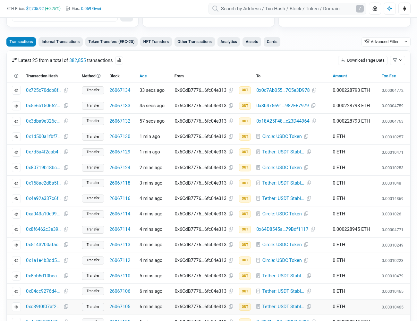
Task: Preview transaction 0x158ac2d8a5f with eye icon
Action: tap(16, 183)
